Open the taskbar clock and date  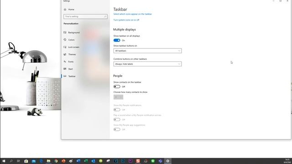(x=287, y=161)
